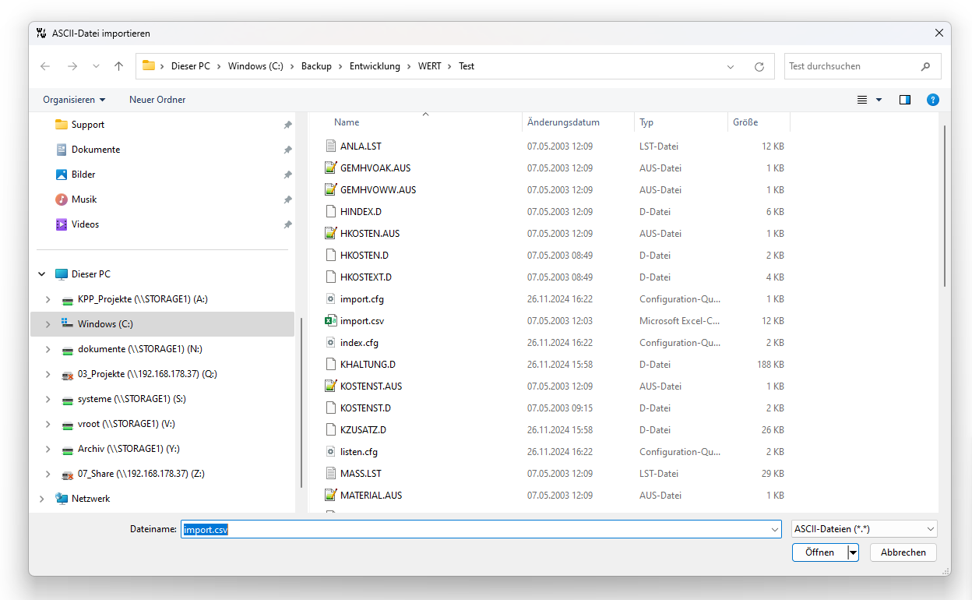This screenshot has width=972, height=600.
Task: Click the Abbrechen button
Action: tap(903, 552)
